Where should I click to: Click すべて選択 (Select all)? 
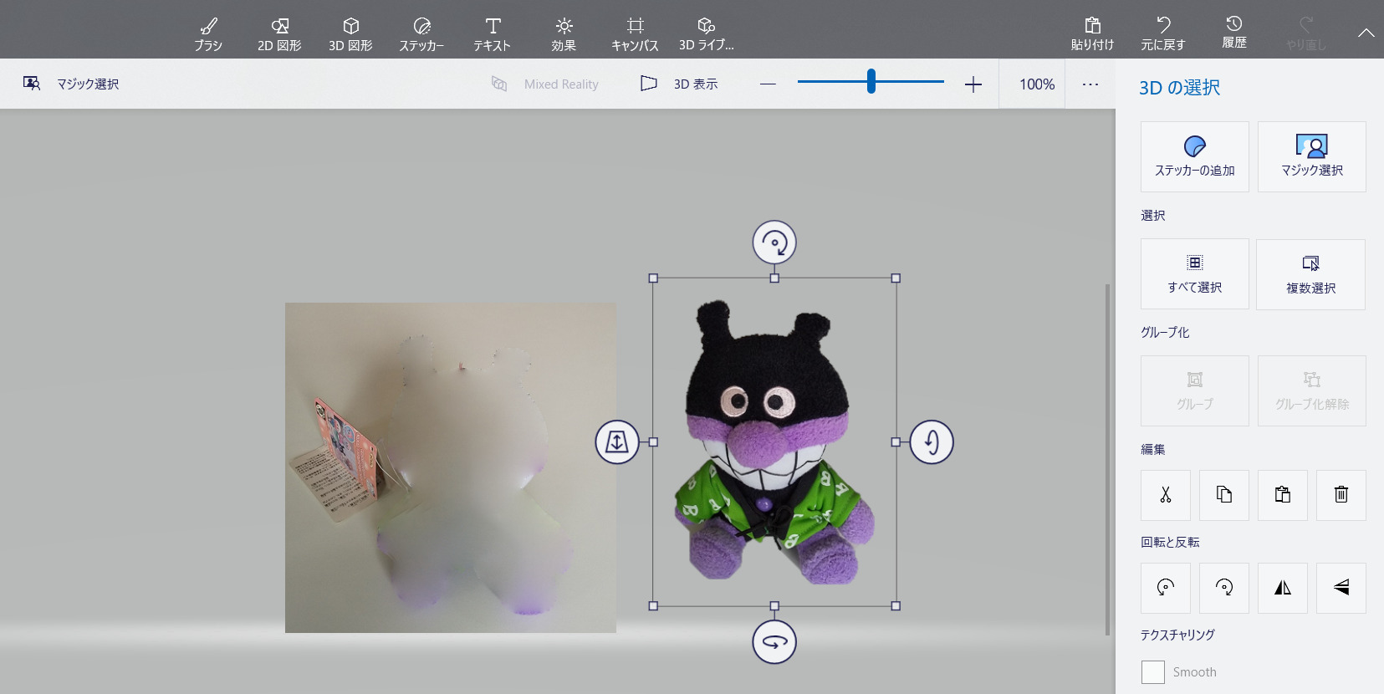tap(1195, 274)
